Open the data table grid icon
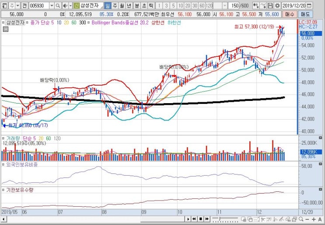The height and width of the screenshot is (225, 325). click(x=6, y=29)
